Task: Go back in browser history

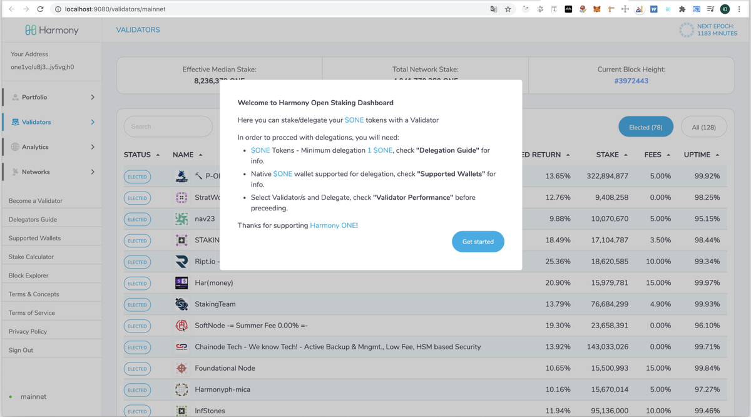Action: point(11,9)
